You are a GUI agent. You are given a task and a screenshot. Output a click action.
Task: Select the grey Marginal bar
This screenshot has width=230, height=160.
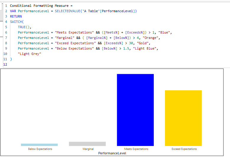(87, 144)
